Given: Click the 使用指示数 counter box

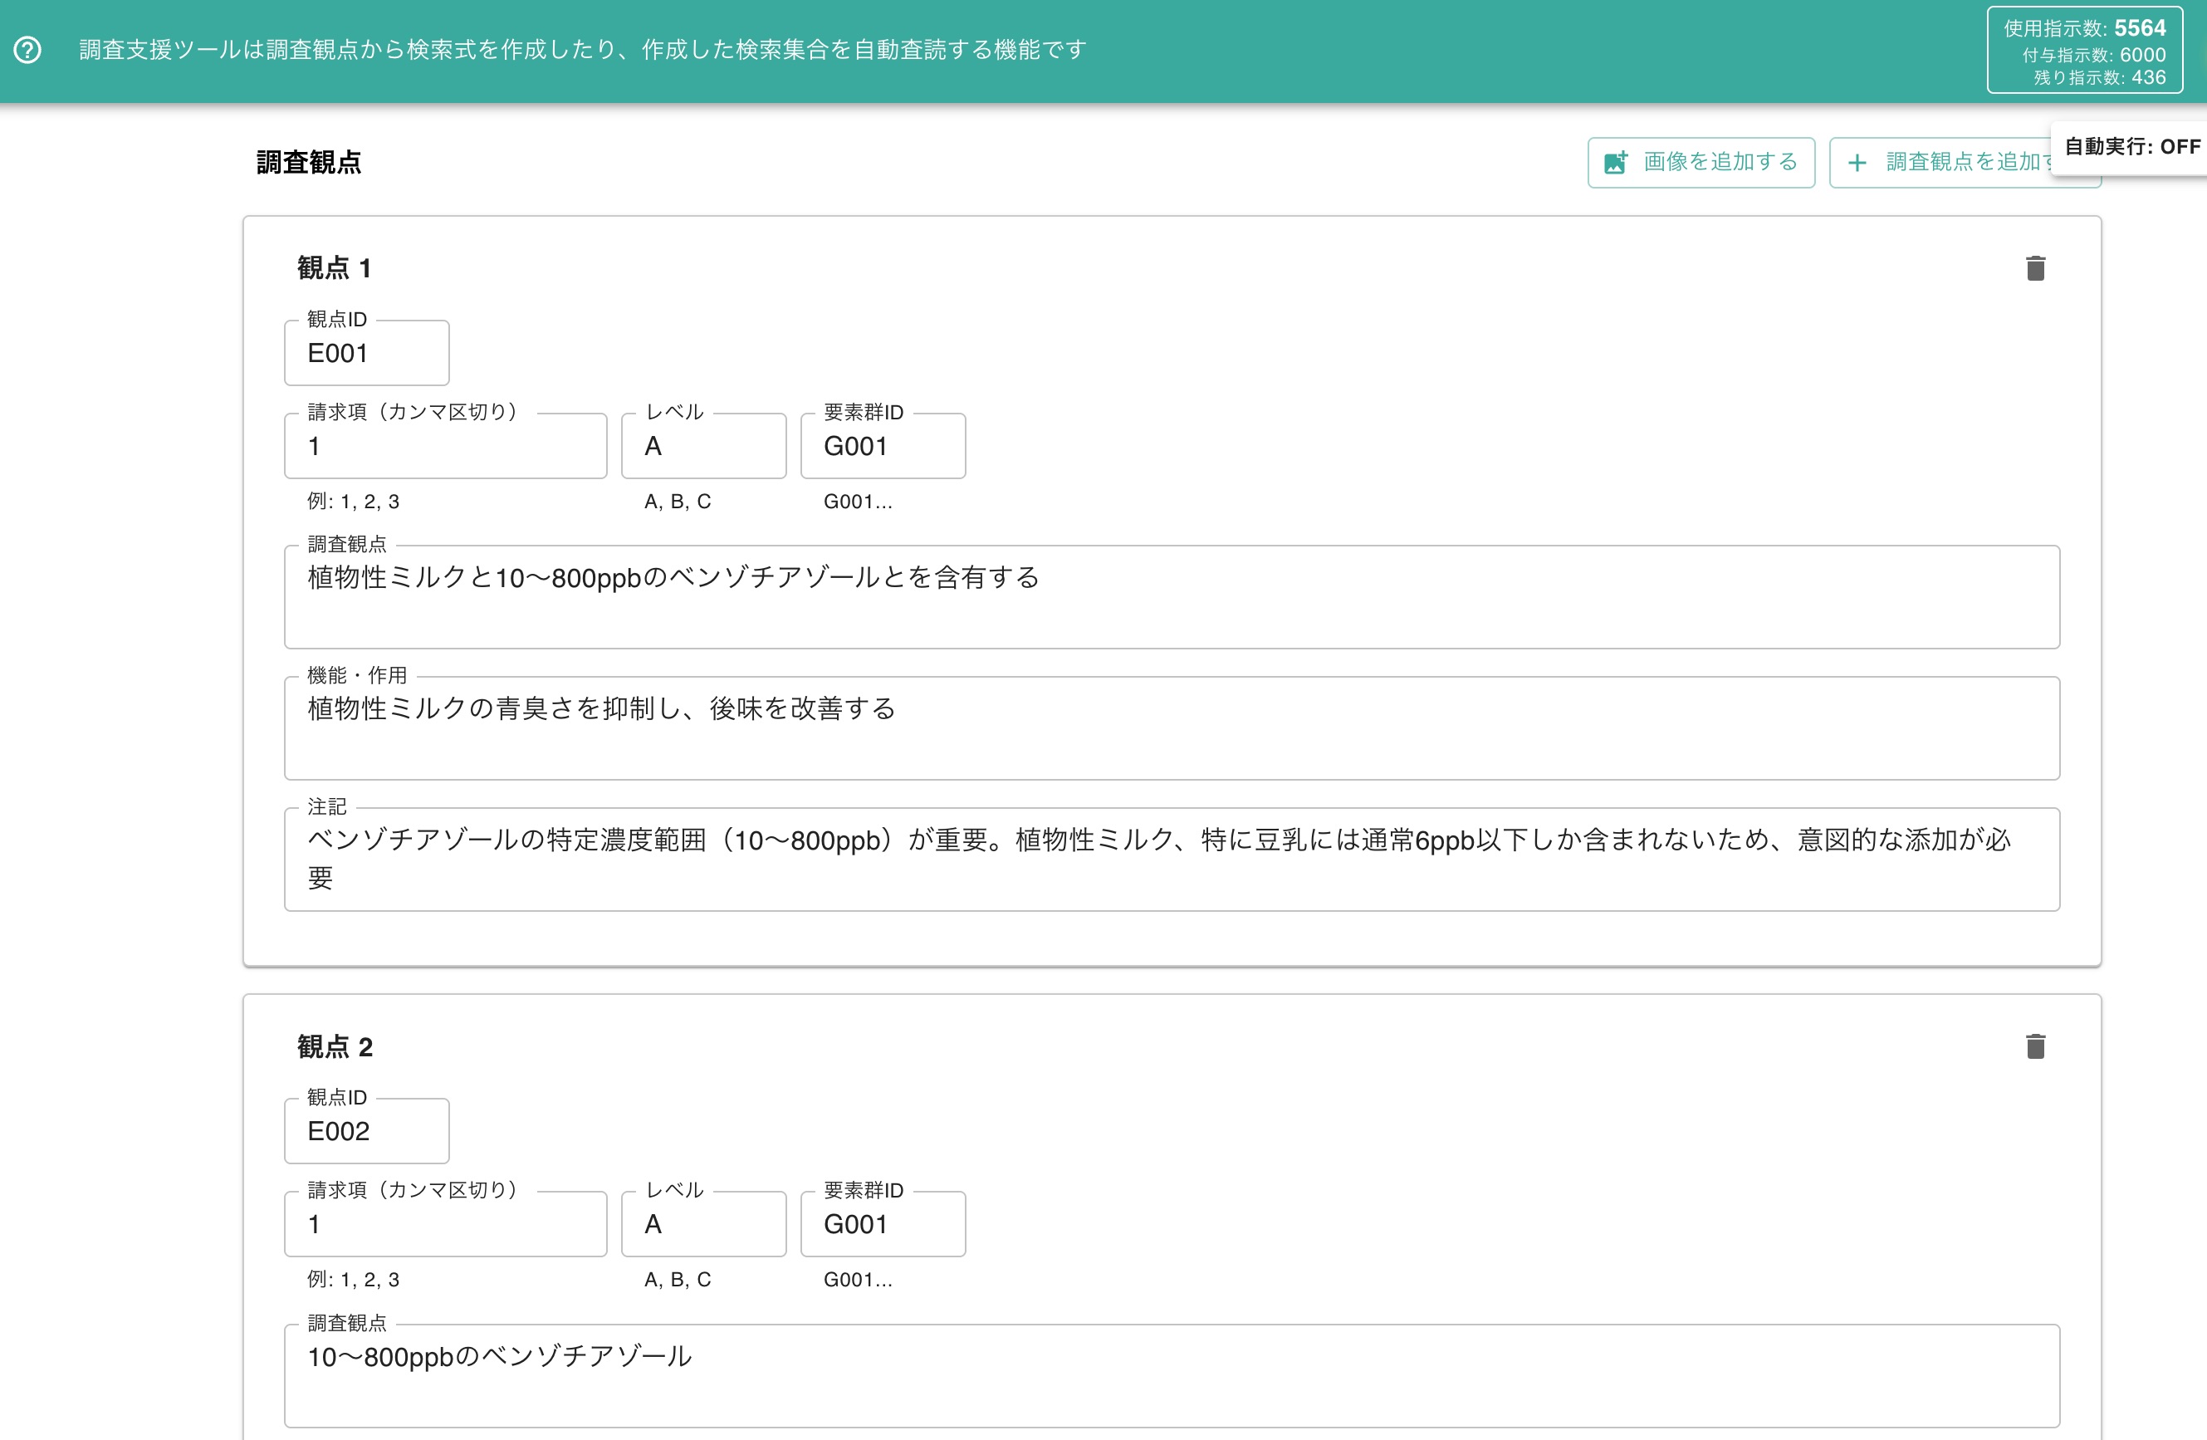Looking at the screenshot, I should click(x=2085, y=50).
